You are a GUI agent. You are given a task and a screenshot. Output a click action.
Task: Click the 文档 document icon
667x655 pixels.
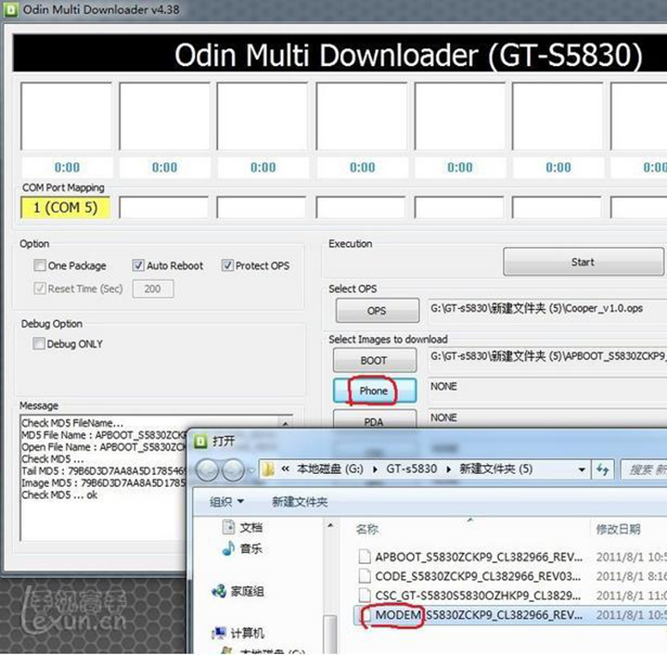[x=228, y=527]
